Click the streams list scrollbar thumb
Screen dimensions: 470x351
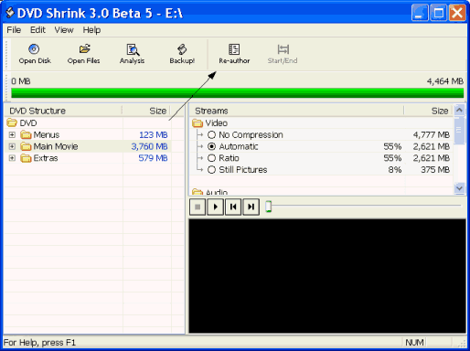(459, 131)
